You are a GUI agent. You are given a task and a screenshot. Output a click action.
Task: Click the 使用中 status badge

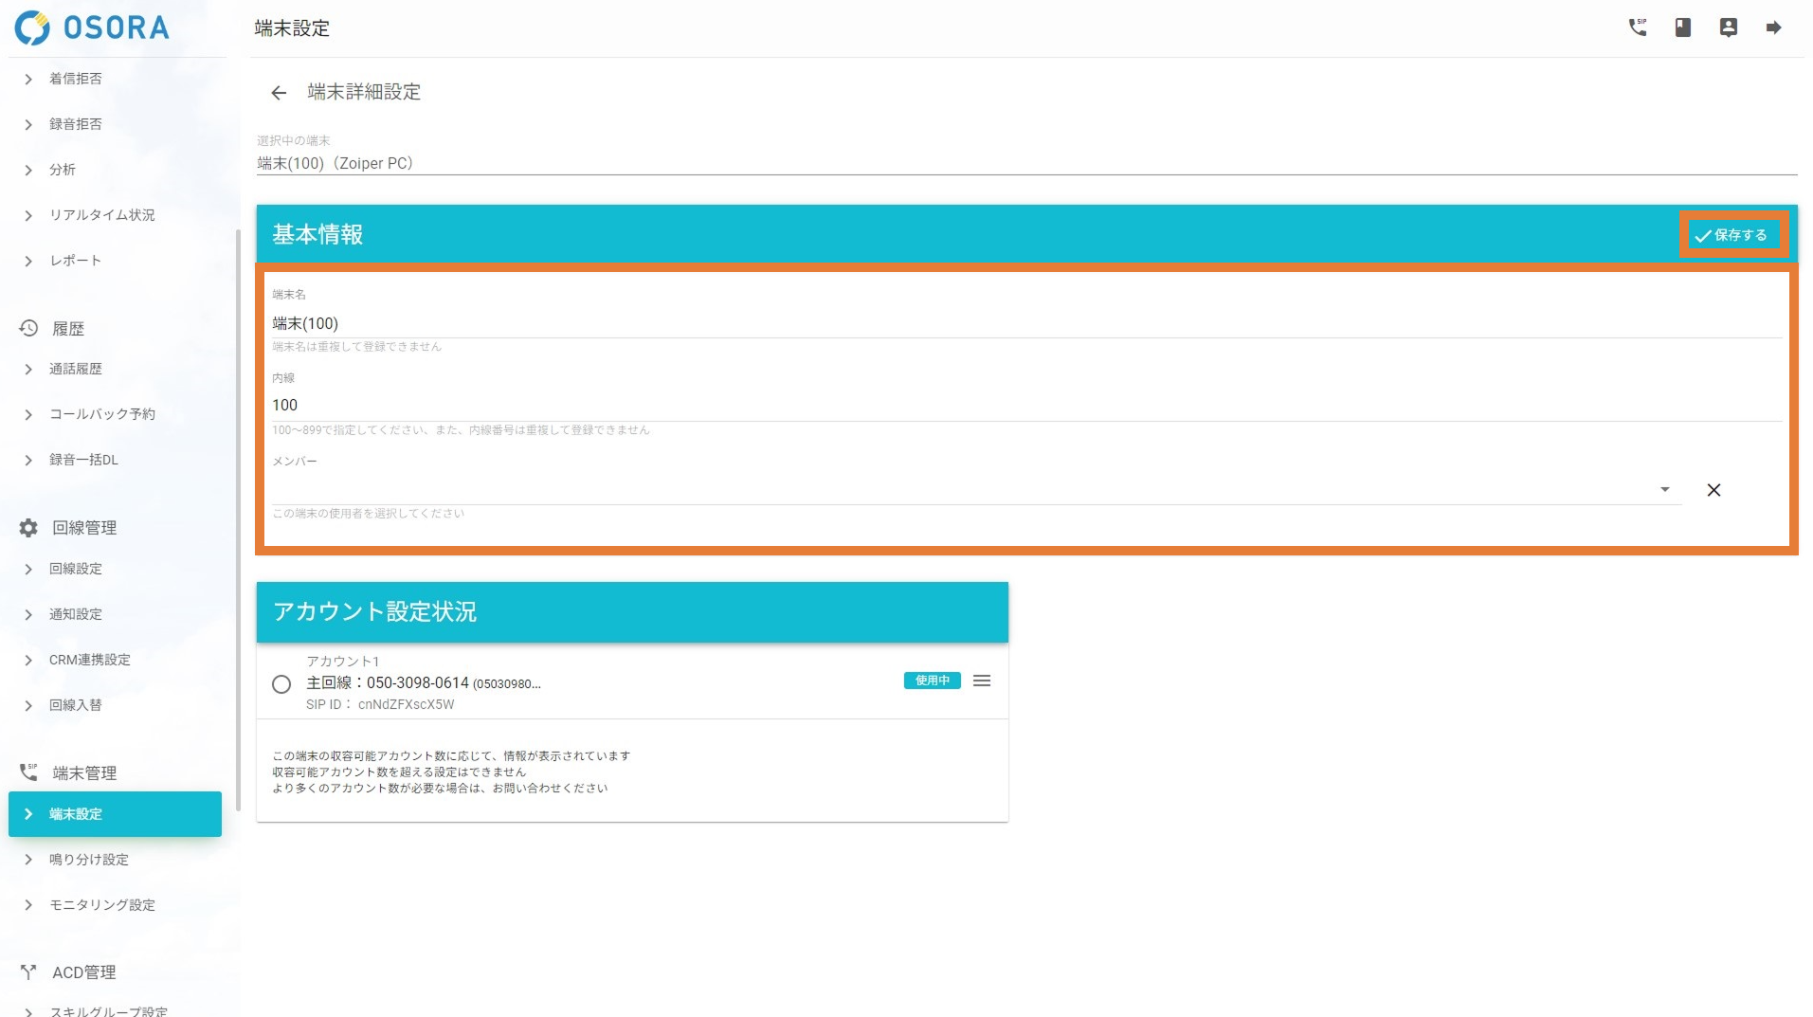[x=932, y=681]
